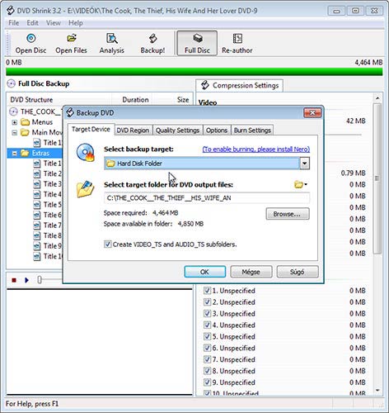This screenshot has width=389, height=413.
Task: Confirm backup with the OK button
Action: 204,272
